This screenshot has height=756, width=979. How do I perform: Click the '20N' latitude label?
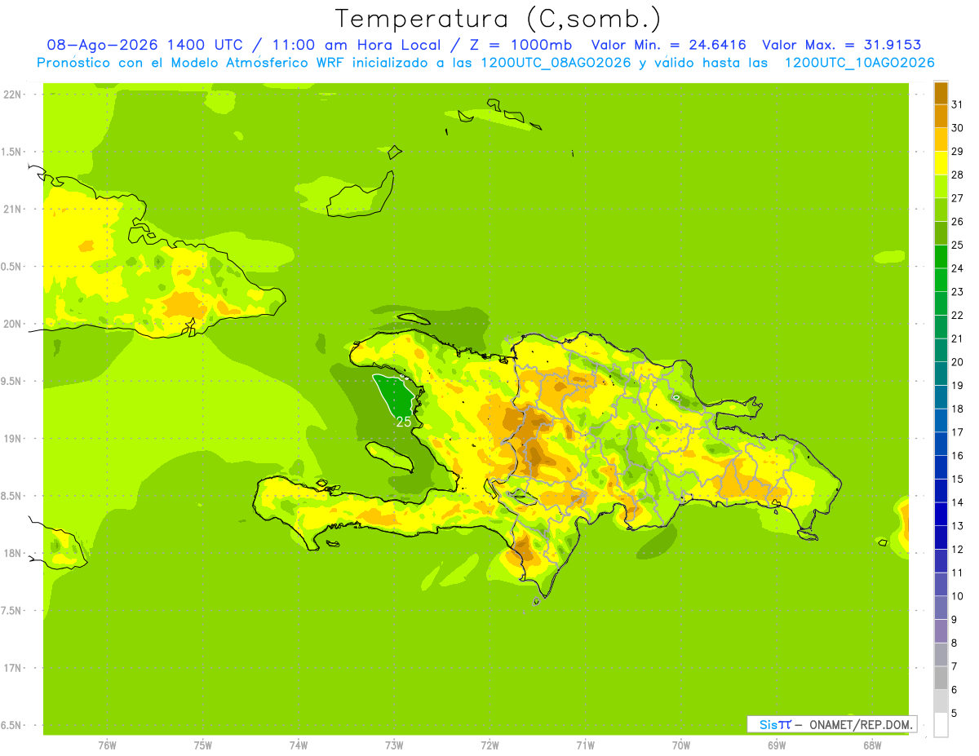point(14,324)
